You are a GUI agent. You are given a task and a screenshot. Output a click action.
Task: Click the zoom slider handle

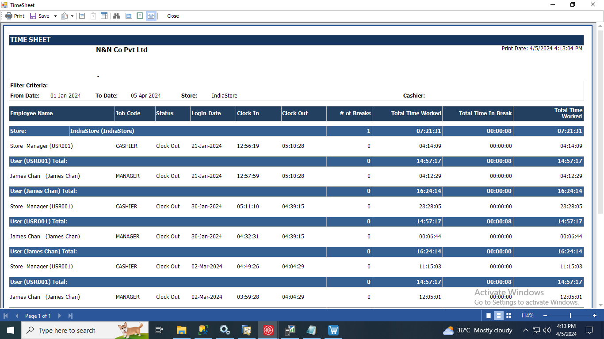tap(570, 316)
